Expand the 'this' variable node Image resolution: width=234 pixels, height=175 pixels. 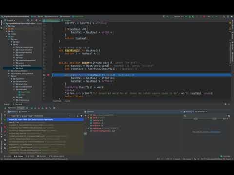click(88, 115)
